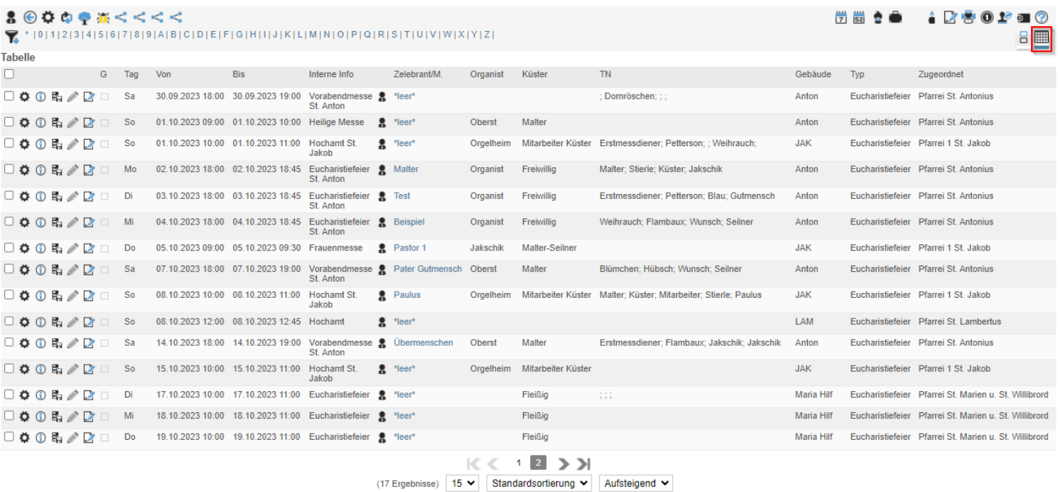Open the Aufsteigend sort order dropdown
The width and height of the screenshot is (1058, 492).
click(x=635, y=484)
